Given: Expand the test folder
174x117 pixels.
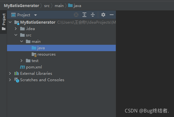Looking at the screenshot, I should click(x=21, y=60).
